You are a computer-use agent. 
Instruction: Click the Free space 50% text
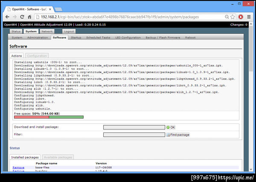[37, 114]
